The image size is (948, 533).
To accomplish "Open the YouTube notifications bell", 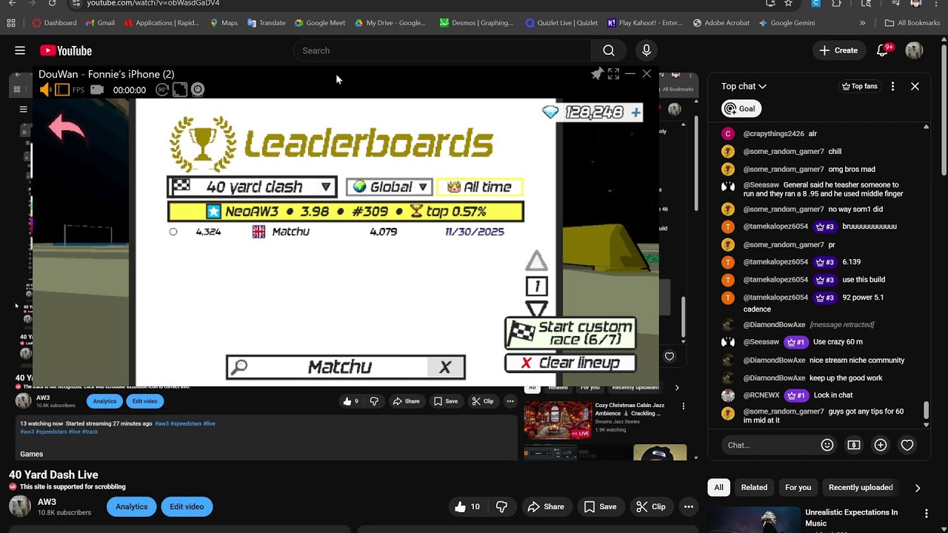I will click(x=882, y=50).
